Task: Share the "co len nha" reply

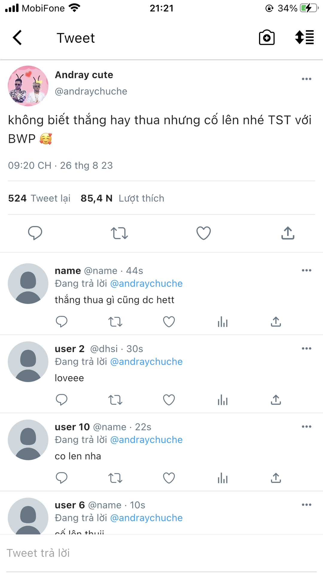Action: [x=276, y=478]
